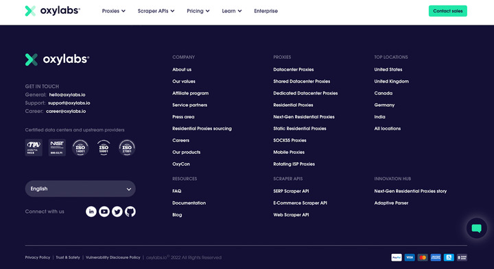The image size is (494, 269).
Task: Click the Alipay payment icon
Action: (x=449, y=257)
